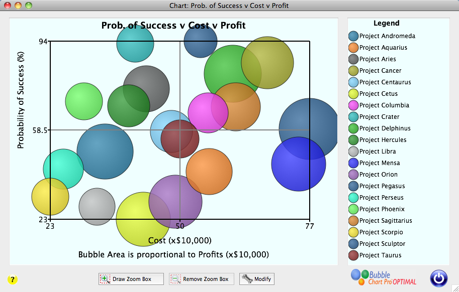Click the Project Taurus legend label
Viewport: 459px width, 292px height.
380,255
